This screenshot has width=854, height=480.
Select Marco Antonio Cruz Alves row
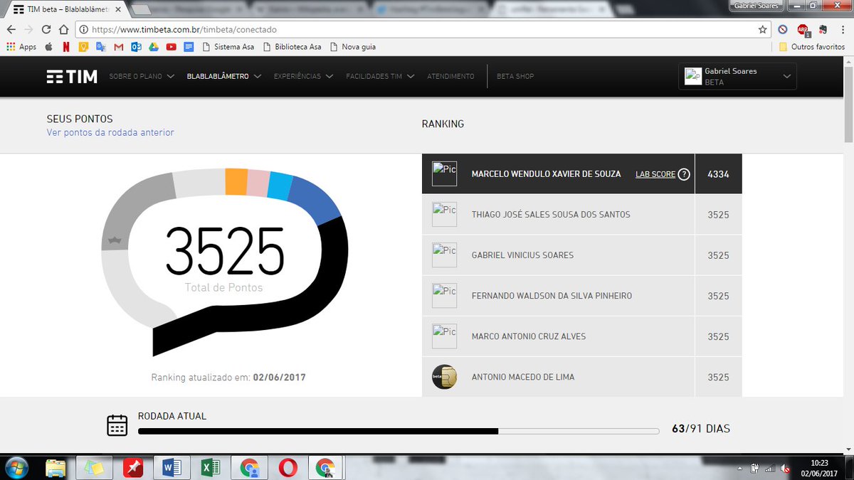coord(582,336)
